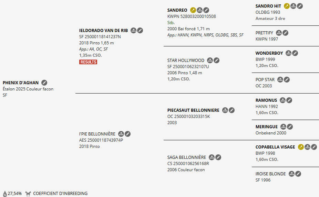Click the pencil edit icon next to PRETTIFY

pyautogui.click(x=286, y=33)
